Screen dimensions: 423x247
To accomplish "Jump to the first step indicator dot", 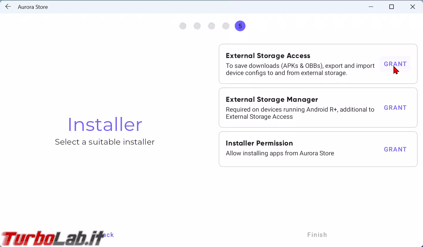I will coord(183,26).
